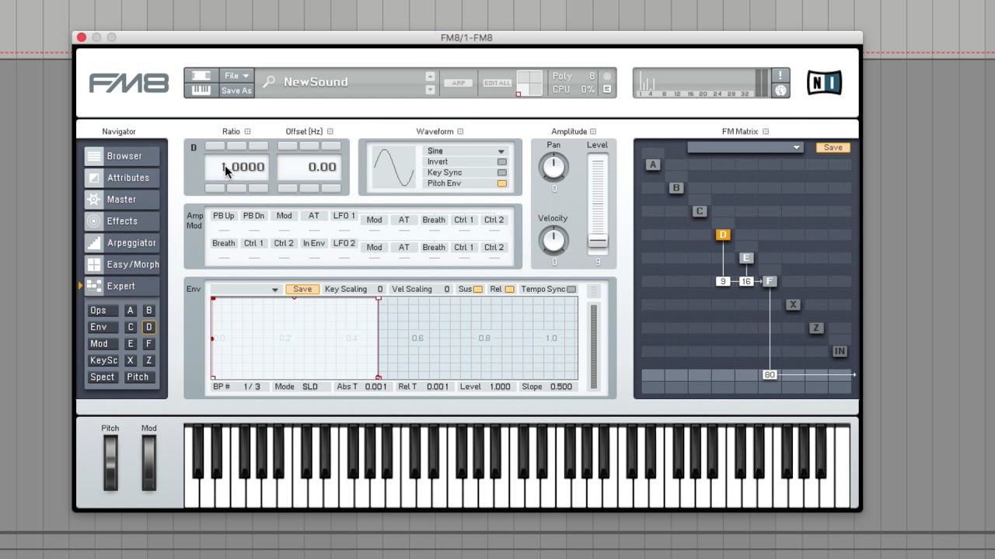
Task: Toggle the navigator view icon in header
Action: point(201,75)
